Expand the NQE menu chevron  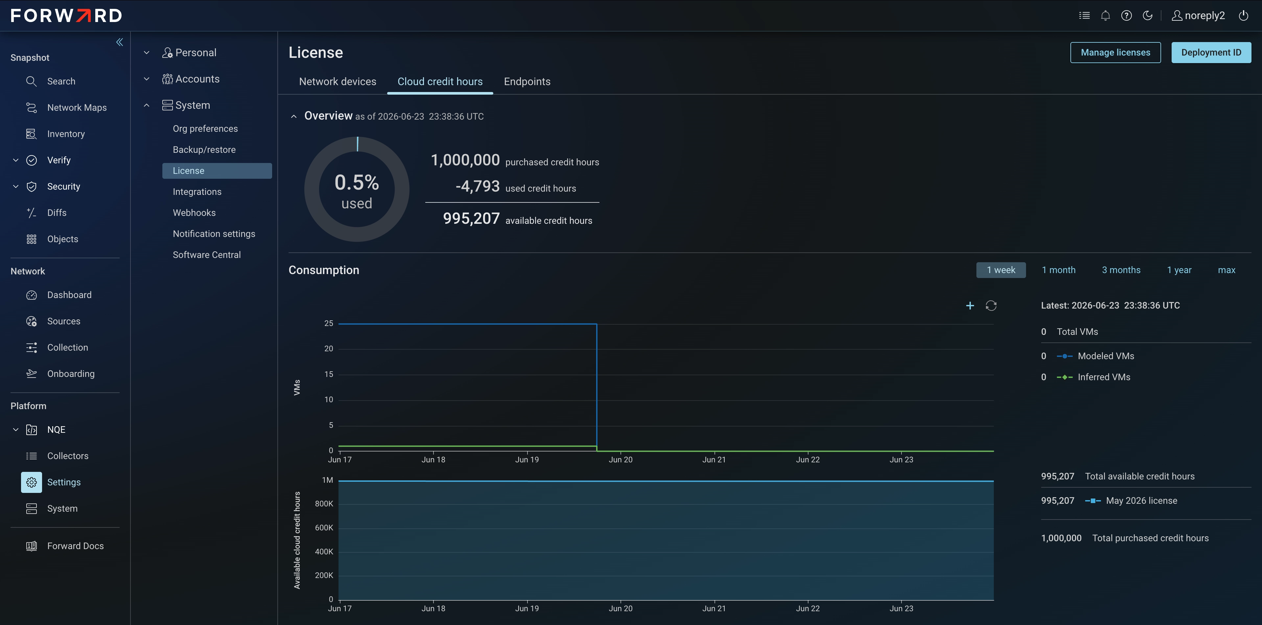[x=16, y=429]
